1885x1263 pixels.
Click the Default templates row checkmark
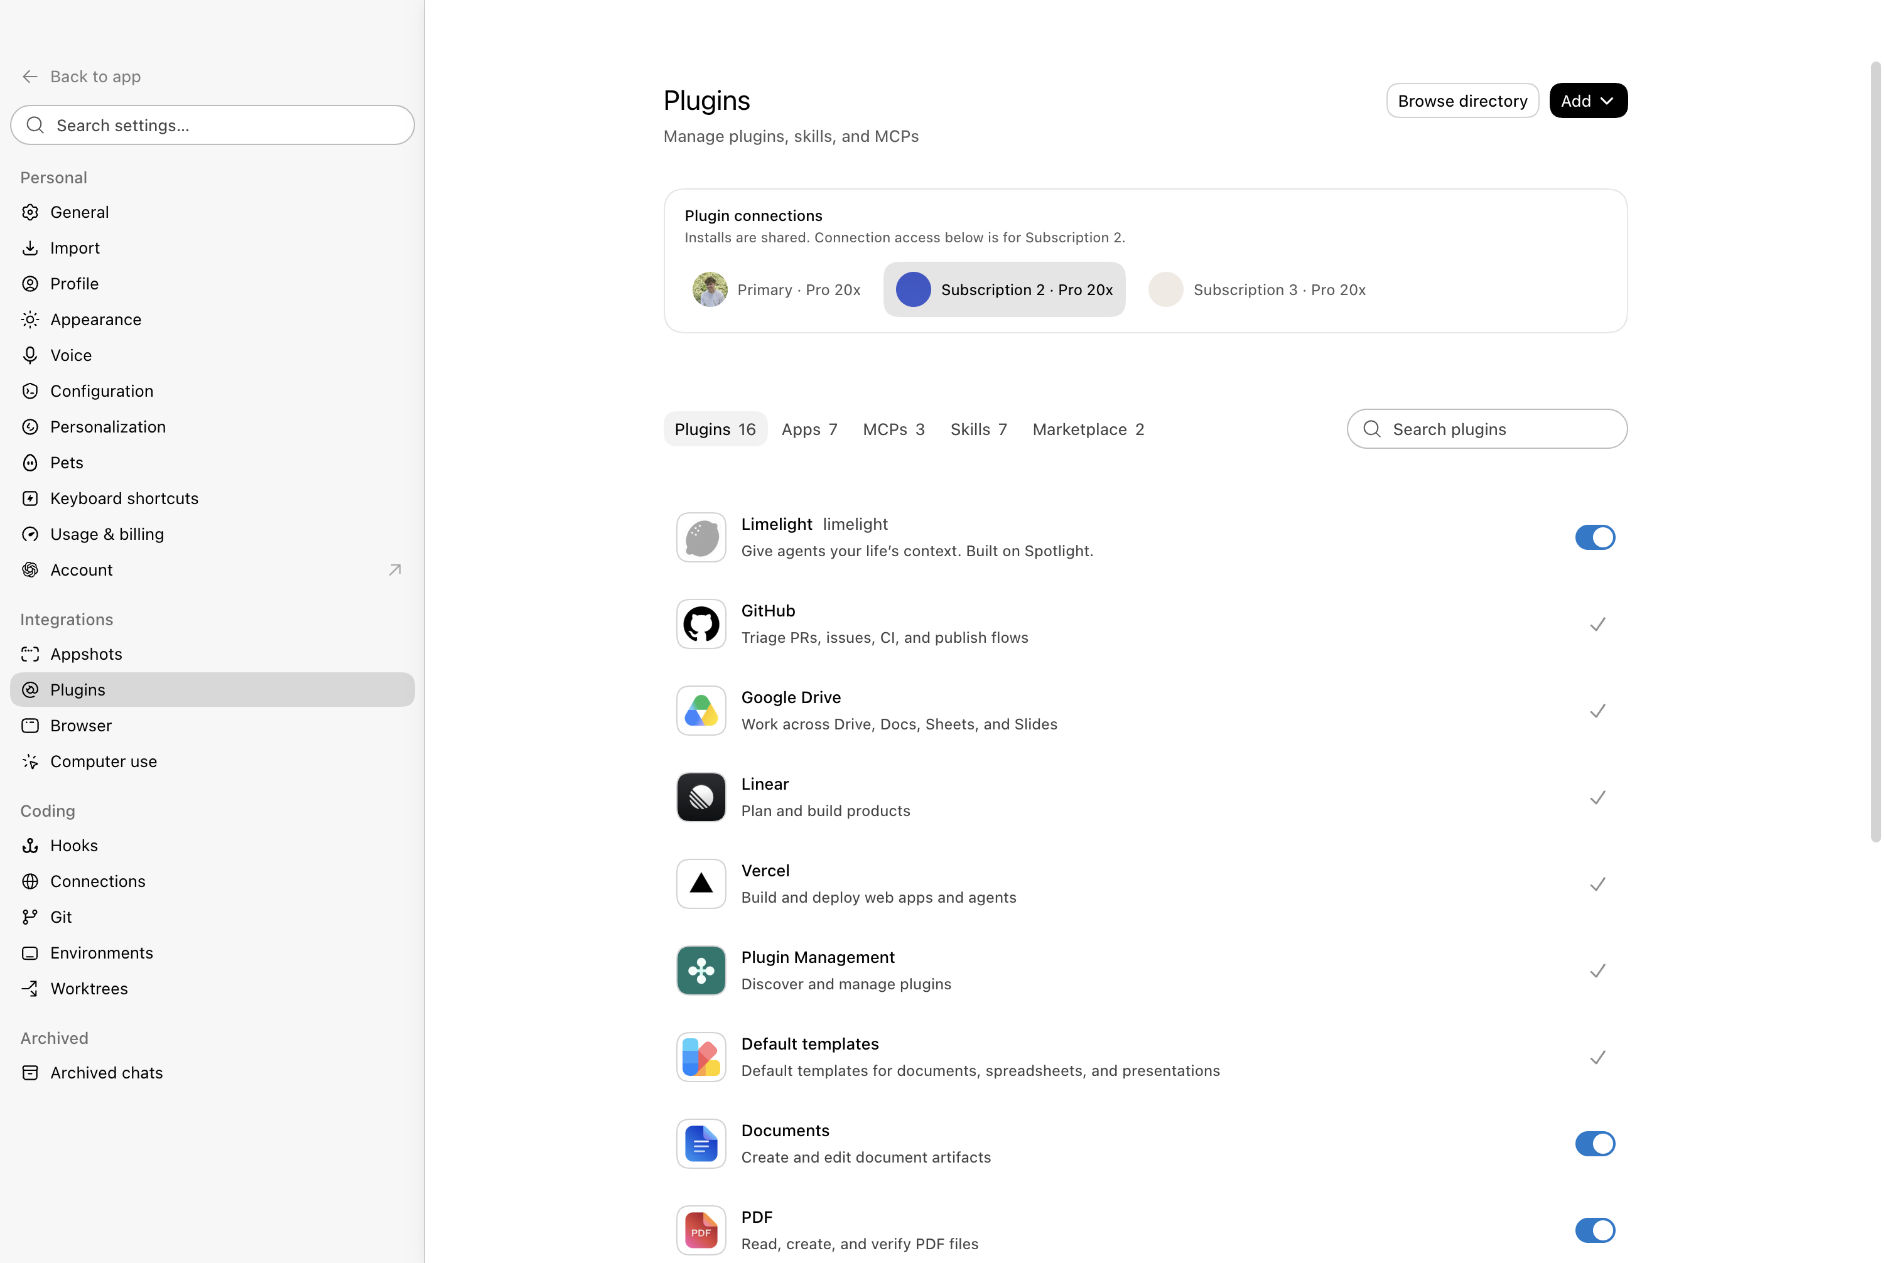[x=1597, y=1058]
